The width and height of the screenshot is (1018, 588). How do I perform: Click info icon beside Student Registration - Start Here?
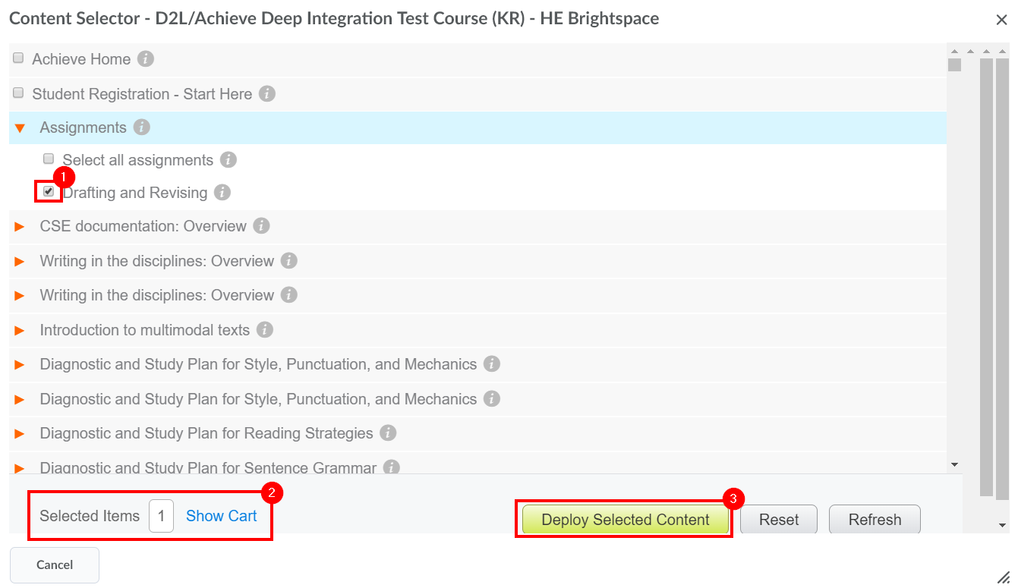(x=266, y=93)
